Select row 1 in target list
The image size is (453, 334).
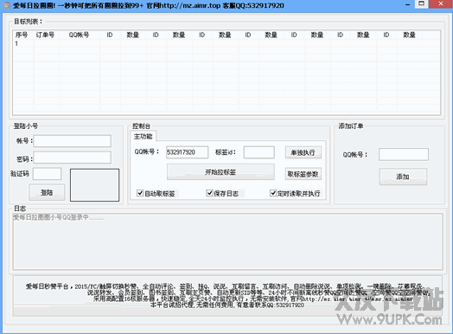pyautogui.click(x=226, y=43)
